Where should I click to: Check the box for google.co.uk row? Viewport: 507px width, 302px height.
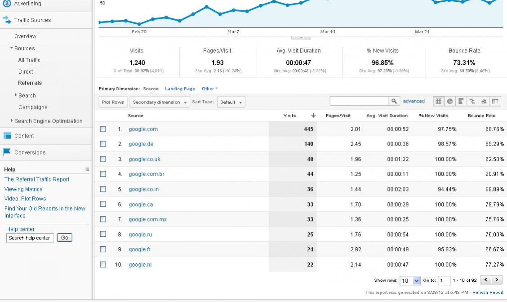click(x=103, y=159)
